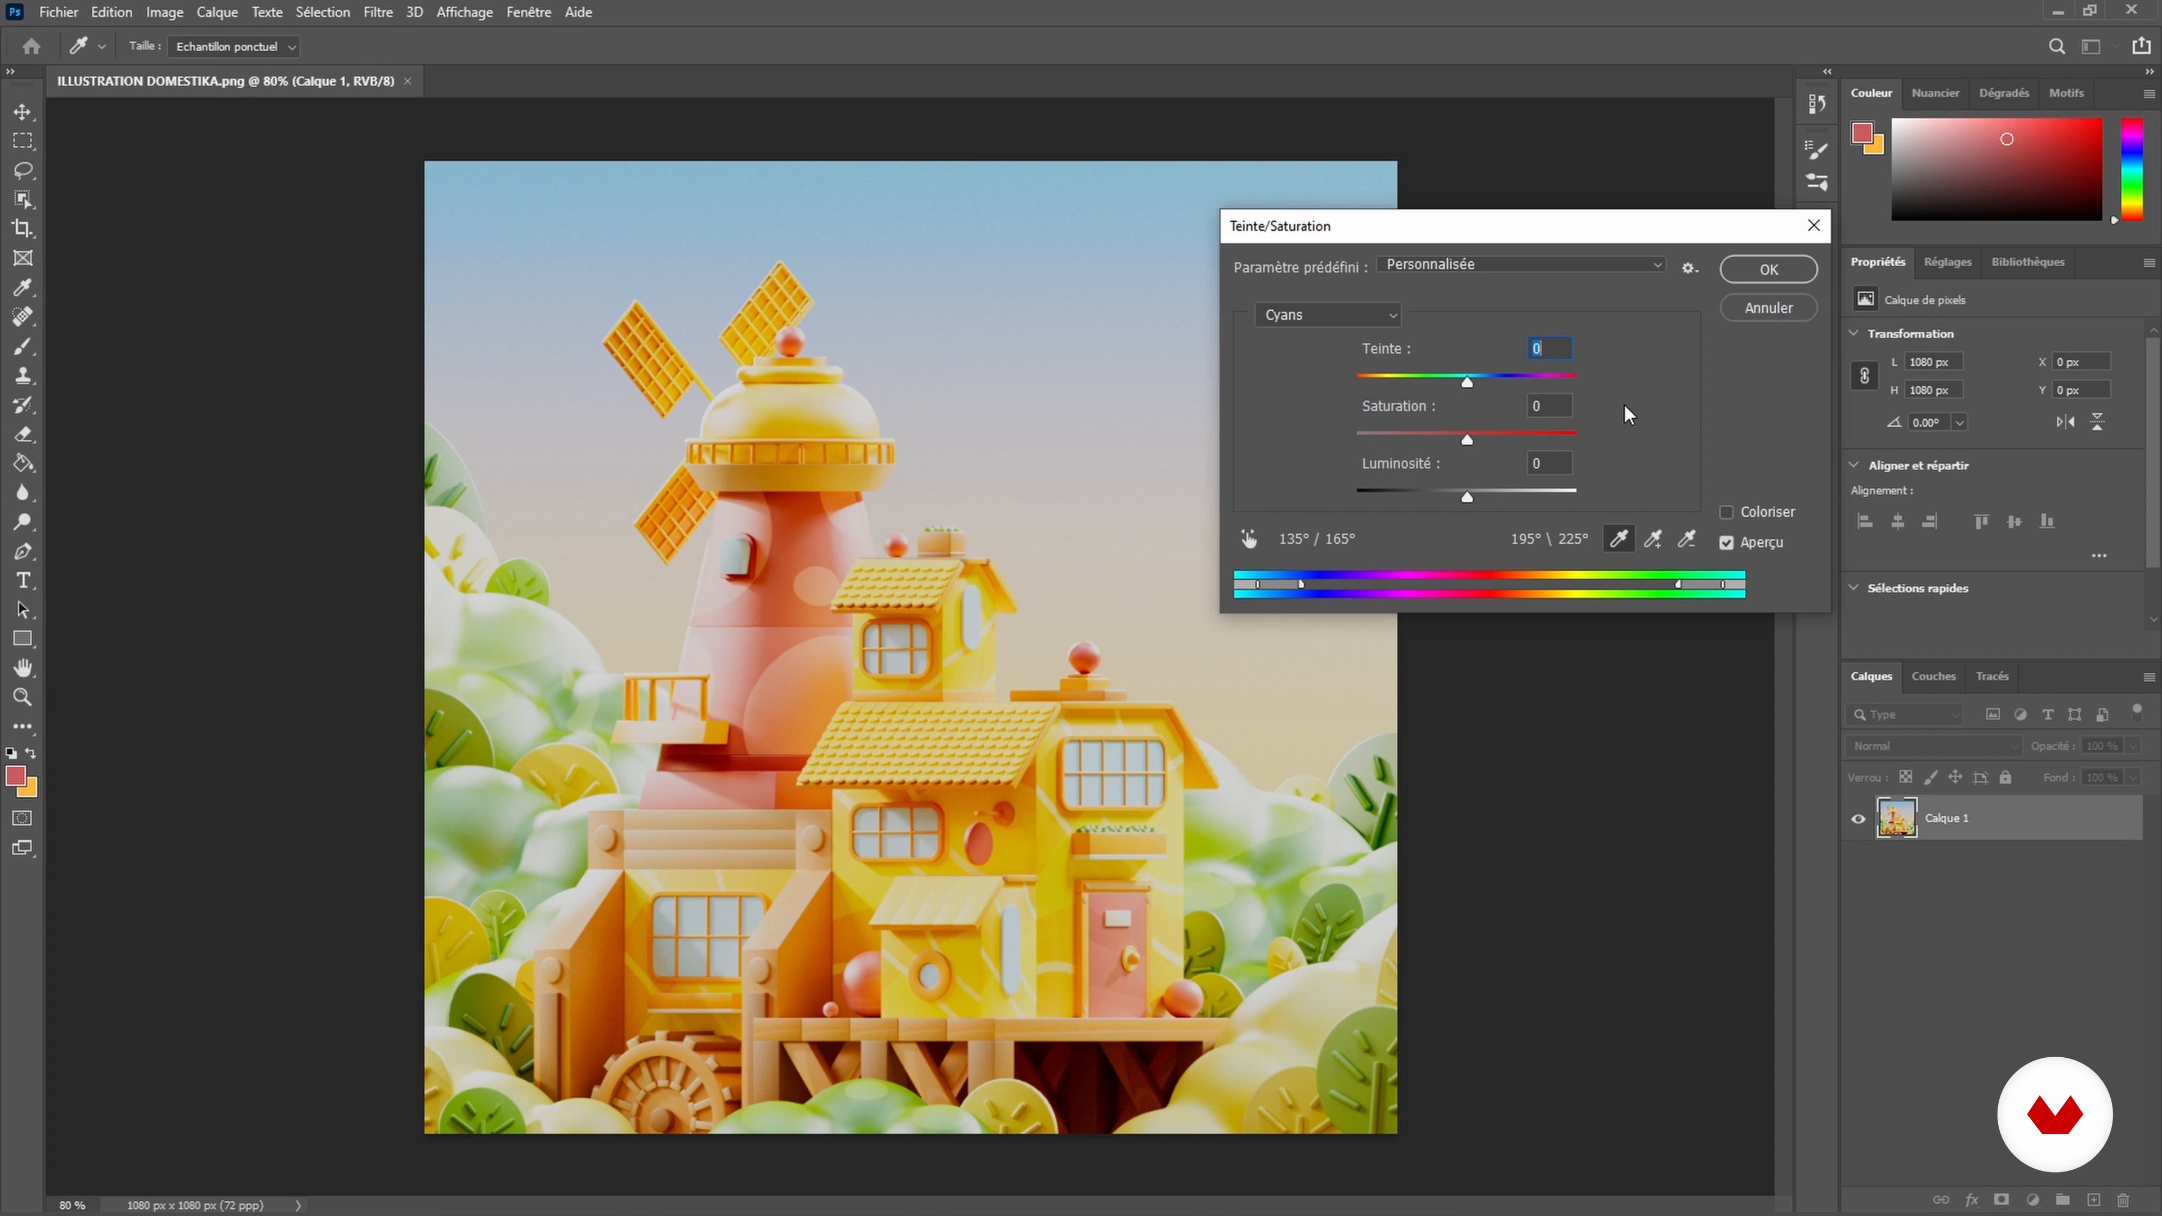Screen dimensions: 2162x1216
Task: Select the Eyedropper tool in toolbar
Action: (x=23, y=288)
